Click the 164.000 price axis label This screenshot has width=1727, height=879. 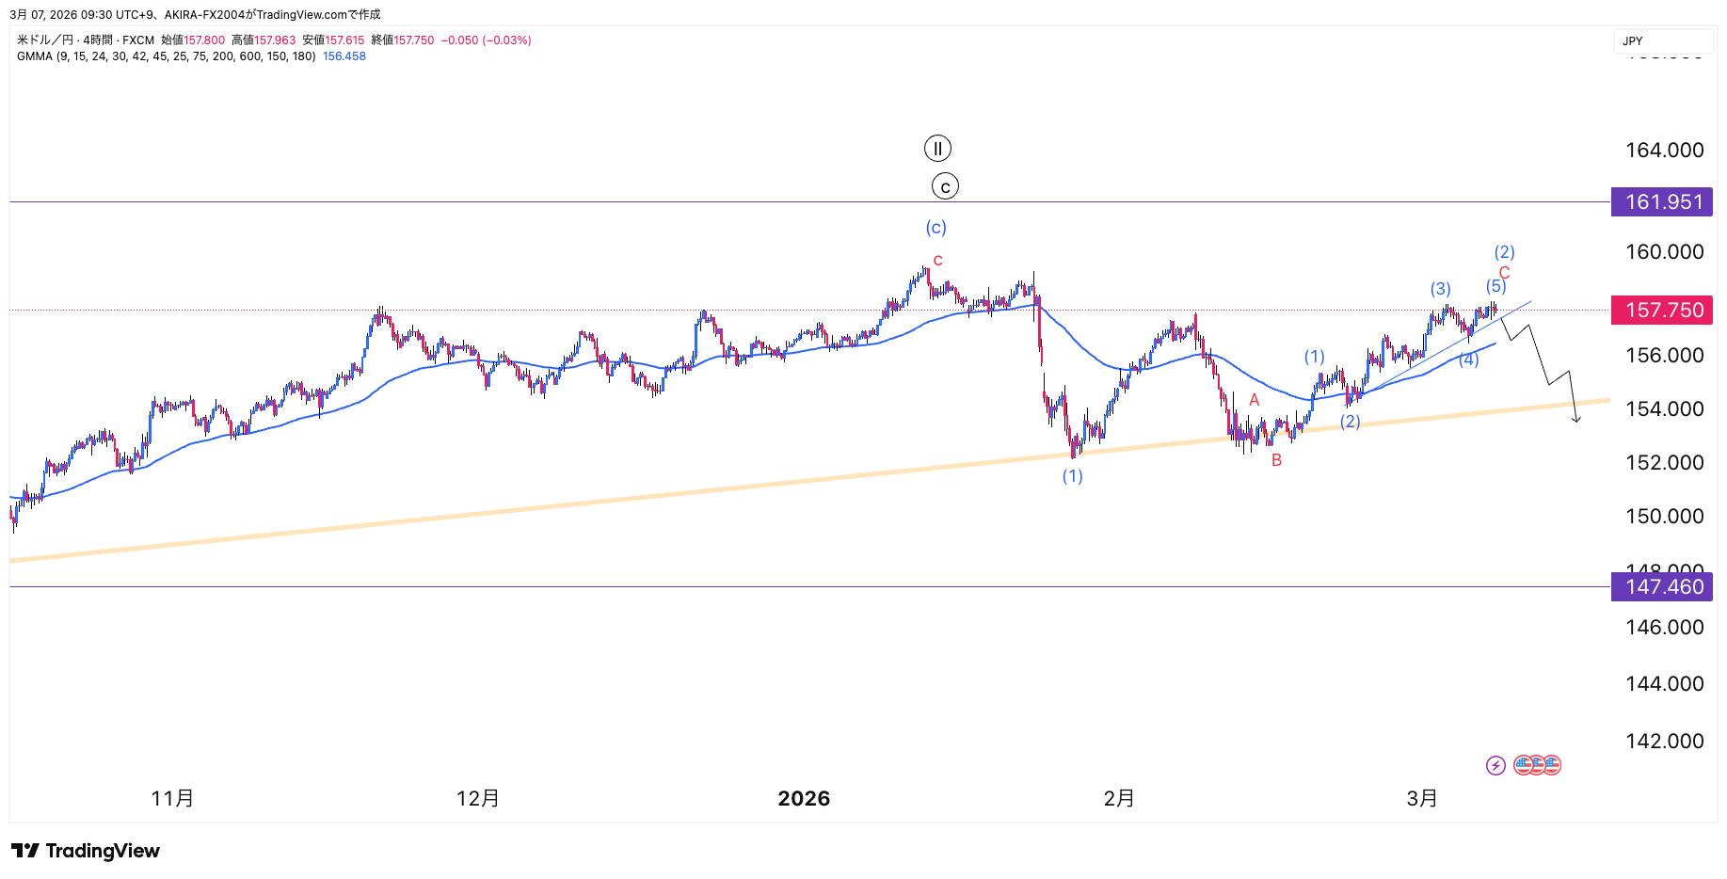[1664, 151]
